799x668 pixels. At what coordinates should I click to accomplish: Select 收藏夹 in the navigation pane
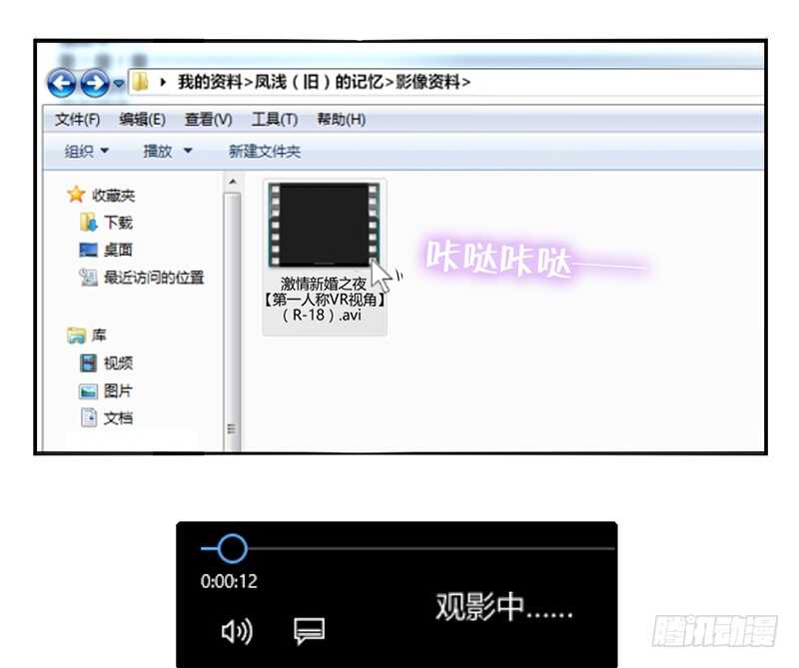[x=113, y=195]
